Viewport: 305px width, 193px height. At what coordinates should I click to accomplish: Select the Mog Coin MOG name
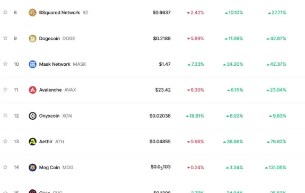click(56, 168)
